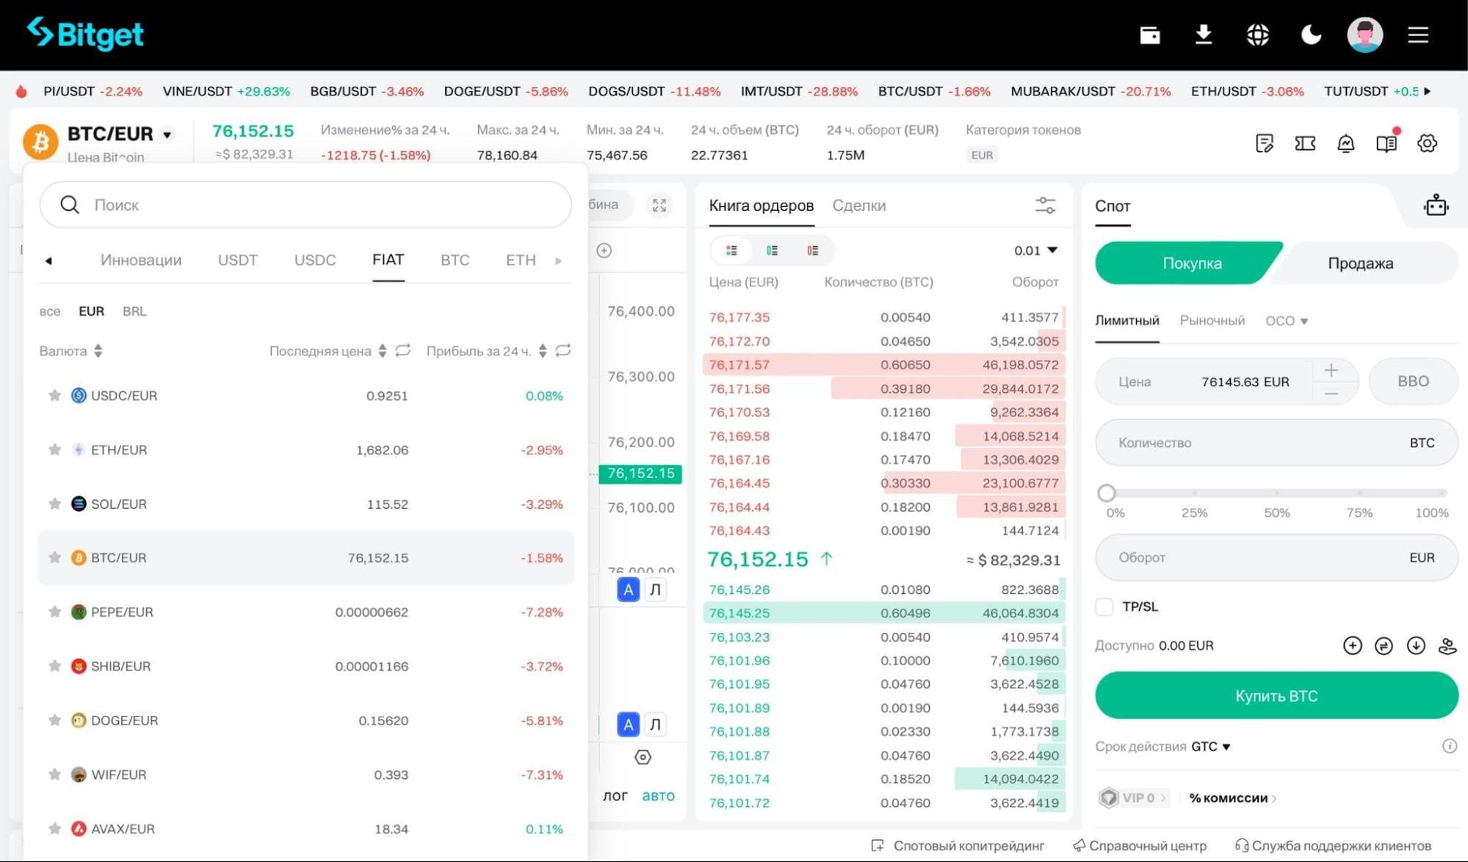Open the orders notes icon
Image resolution: width=1468 pixels, height=862 pixels.
pos(1264,143)
